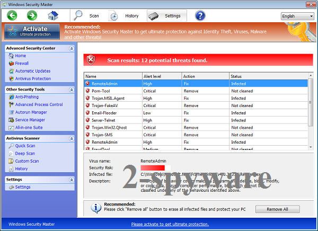Click the Home icon in Advanced Security Center
Image resolution: width=318 pixels, height=231 pixels.
tap(11, 56)
